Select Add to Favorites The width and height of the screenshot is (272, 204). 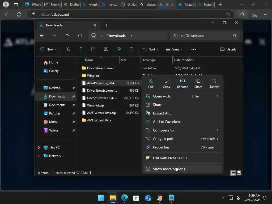[x=182, y=122]
